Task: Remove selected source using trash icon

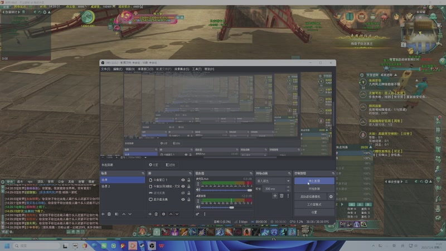Action: pos(156,214)
